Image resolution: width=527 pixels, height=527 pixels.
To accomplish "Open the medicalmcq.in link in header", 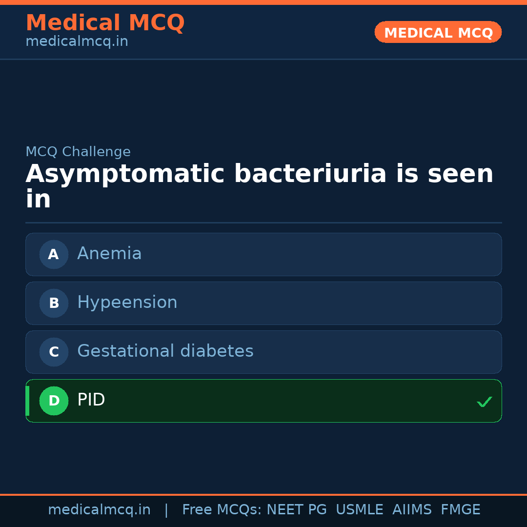I will pyautogui.click(x=77, y=41).
